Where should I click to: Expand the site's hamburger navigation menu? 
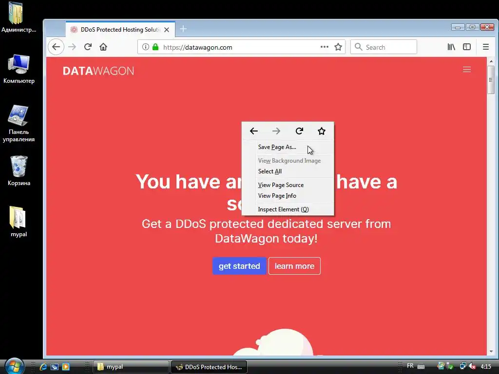click(466, 70)
